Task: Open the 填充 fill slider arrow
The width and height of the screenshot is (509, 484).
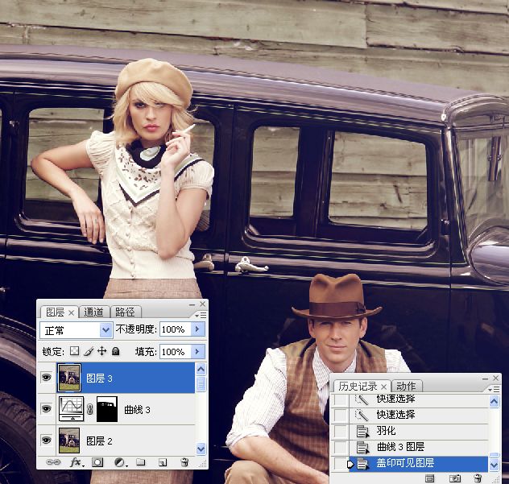Action: (197, 351)
